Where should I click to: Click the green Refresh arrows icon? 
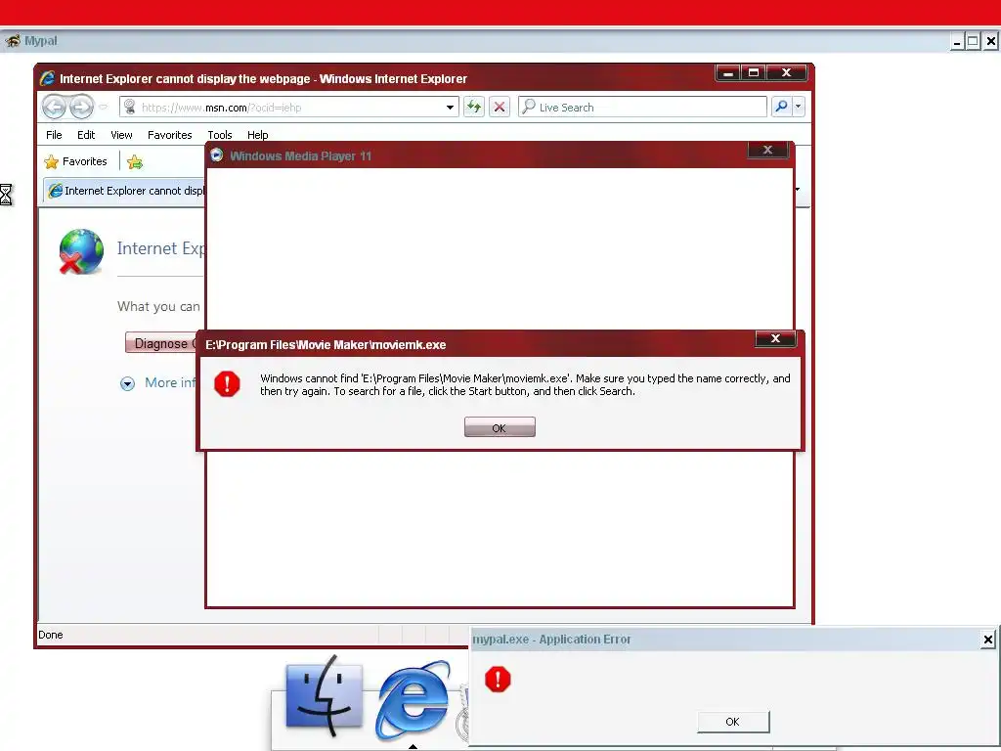(474, 107)
